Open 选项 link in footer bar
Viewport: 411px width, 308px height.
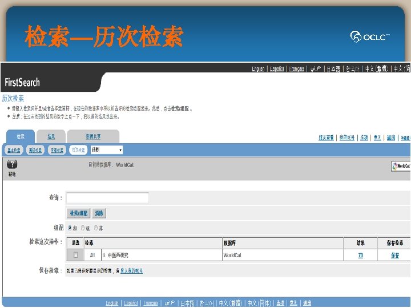pyautogui.click(x=280, y=303)
